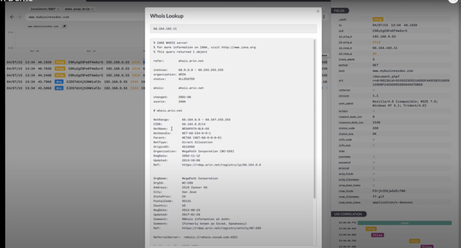Click PostalCode value 95131
This screenshot has height=248, width=461.
[187, 201]
